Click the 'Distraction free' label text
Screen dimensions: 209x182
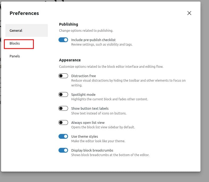83,76
